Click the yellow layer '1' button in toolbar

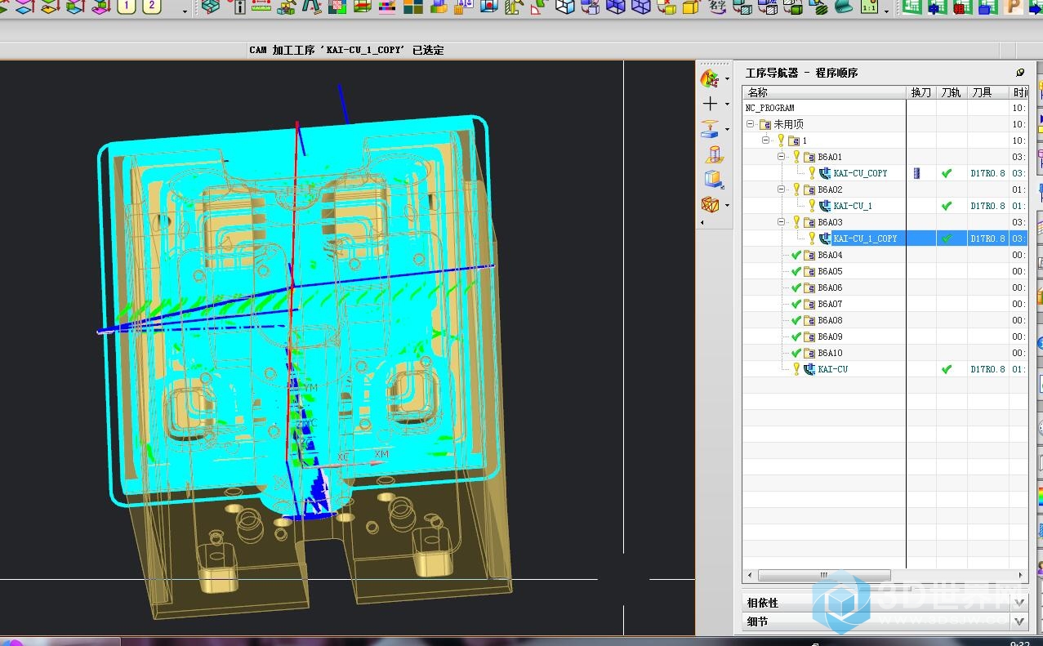pos(127,7)
